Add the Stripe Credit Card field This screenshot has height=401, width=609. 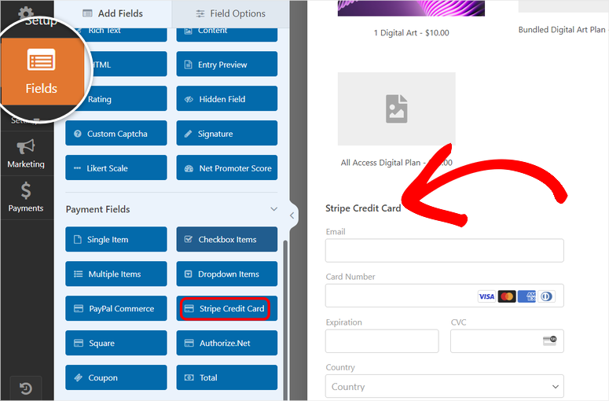coord(227,308)
